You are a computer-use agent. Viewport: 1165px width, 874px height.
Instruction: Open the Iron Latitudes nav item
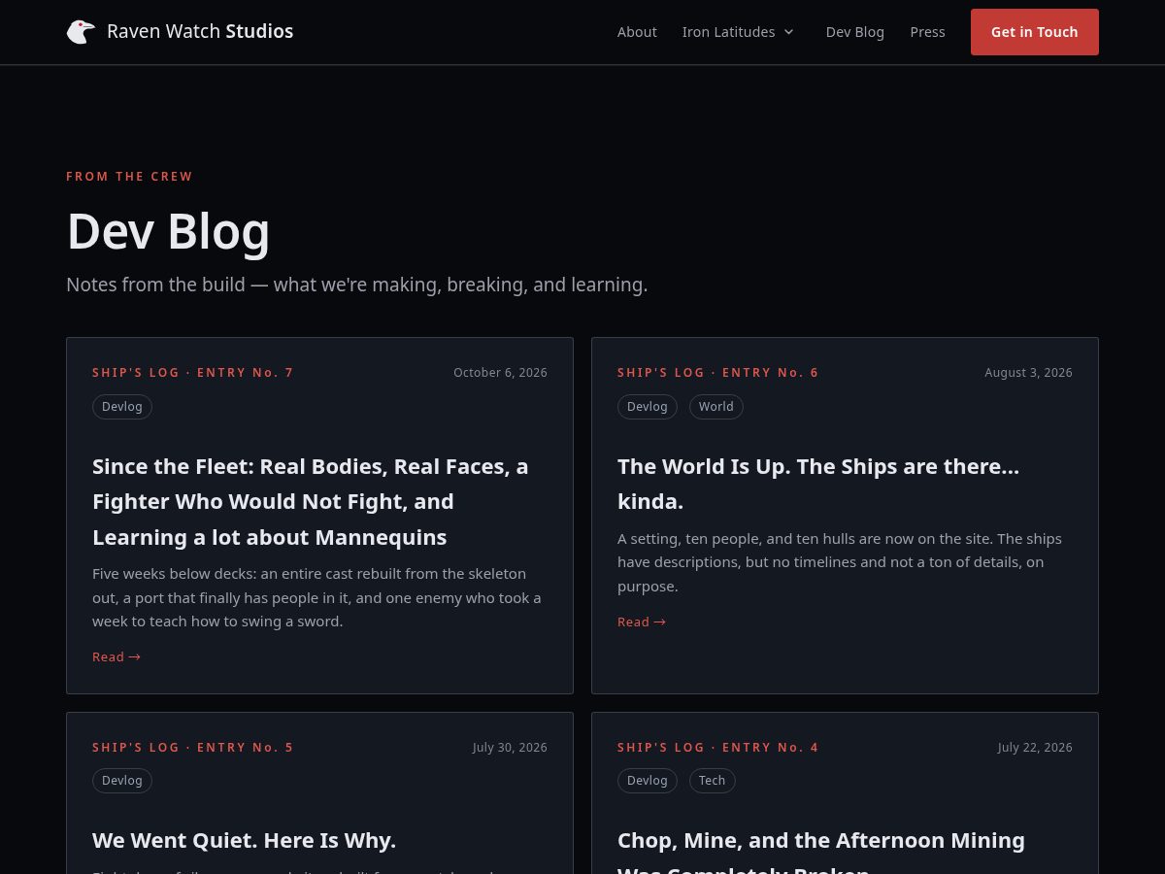pyautogui.click(x=738, y=32)
